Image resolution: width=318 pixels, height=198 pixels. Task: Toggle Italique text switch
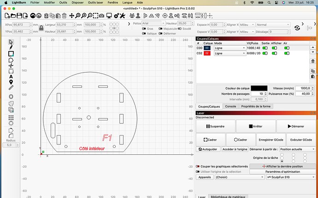tap(144, 34)
